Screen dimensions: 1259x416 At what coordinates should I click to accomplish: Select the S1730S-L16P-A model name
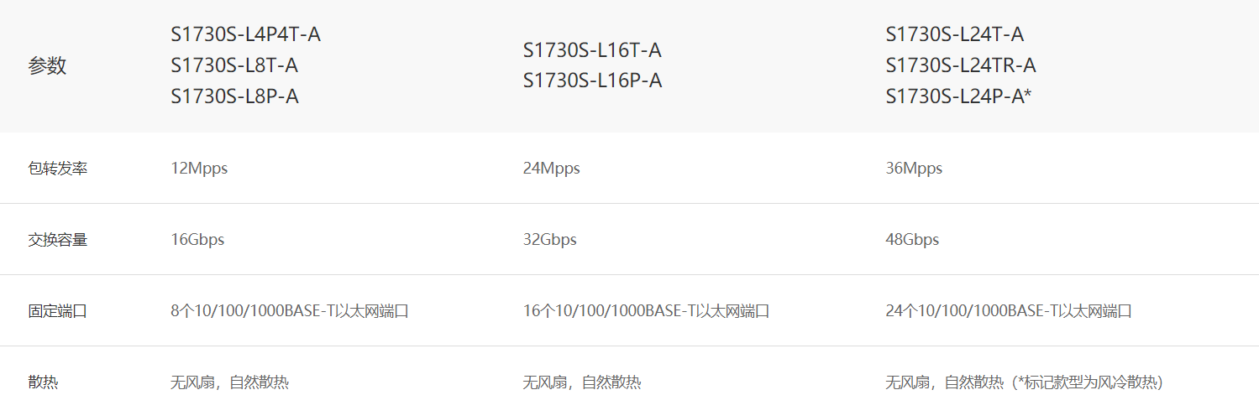click(592, 81)
